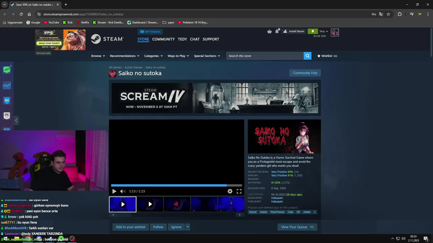Open the Chrome profile avatar

point(420,14)
